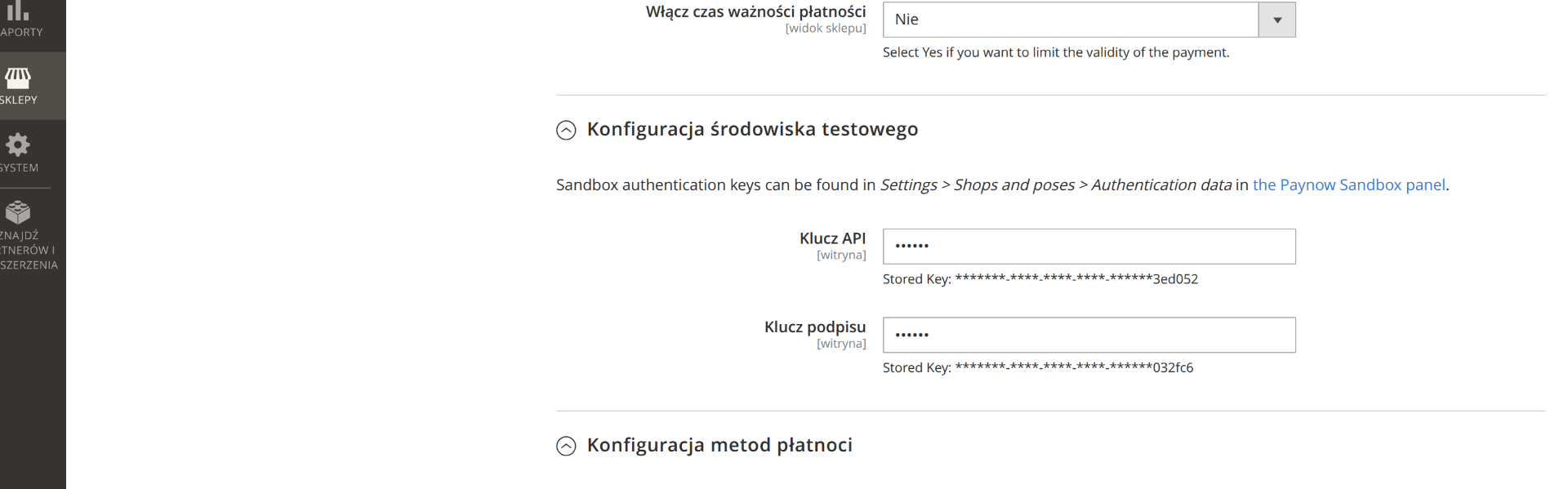Click the dropdown arrow on payment validity select
This screenshot has height=489, width=1568.
click(x=1277, y=20)
